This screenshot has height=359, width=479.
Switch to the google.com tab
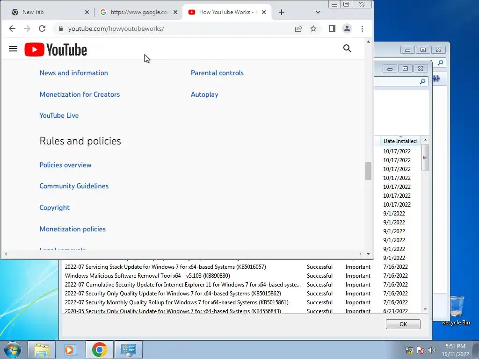(x=138, y=12)
